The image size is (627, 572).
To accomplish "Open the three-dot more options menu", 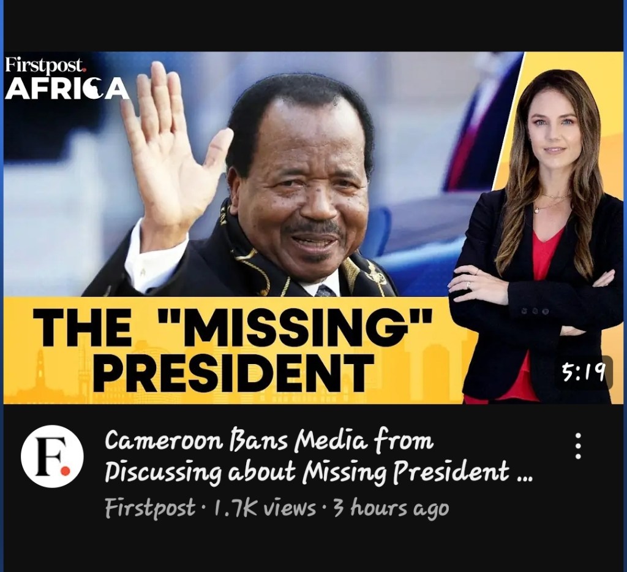I will tap(578, 446).
